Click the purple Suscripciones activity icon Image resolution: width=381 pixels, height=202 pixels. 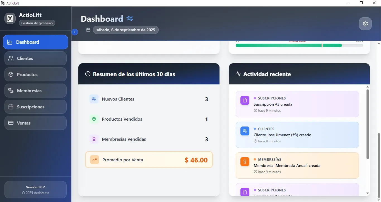coord(245,100)
